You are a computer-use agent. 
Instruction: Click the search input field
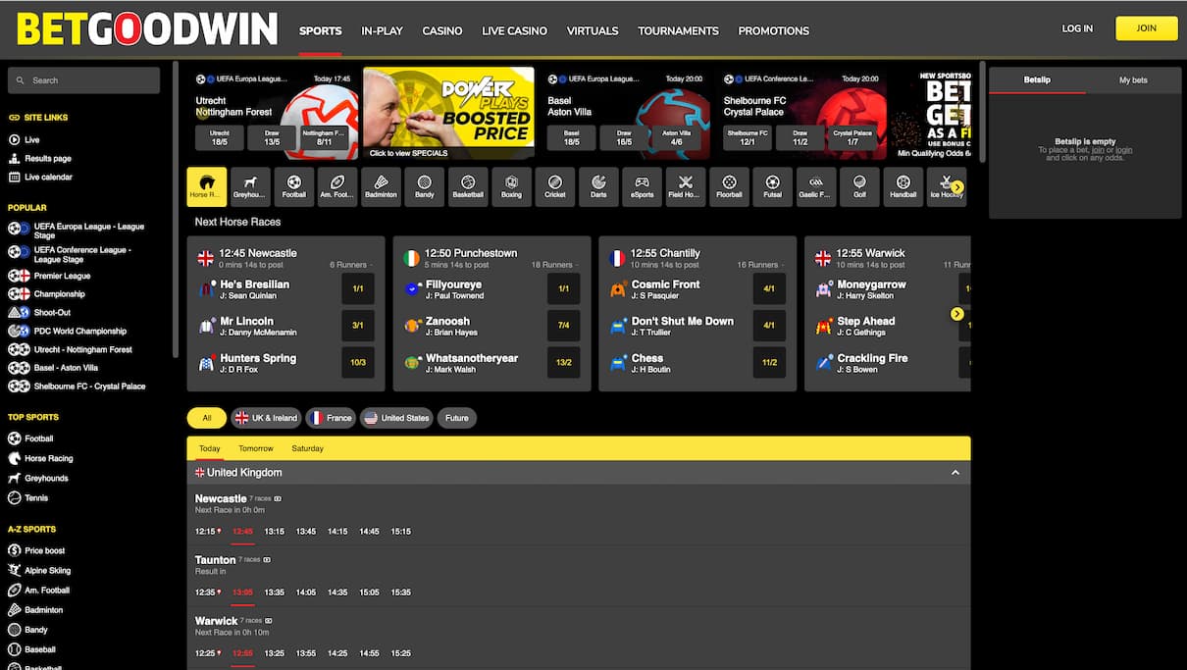pos(83,79)
